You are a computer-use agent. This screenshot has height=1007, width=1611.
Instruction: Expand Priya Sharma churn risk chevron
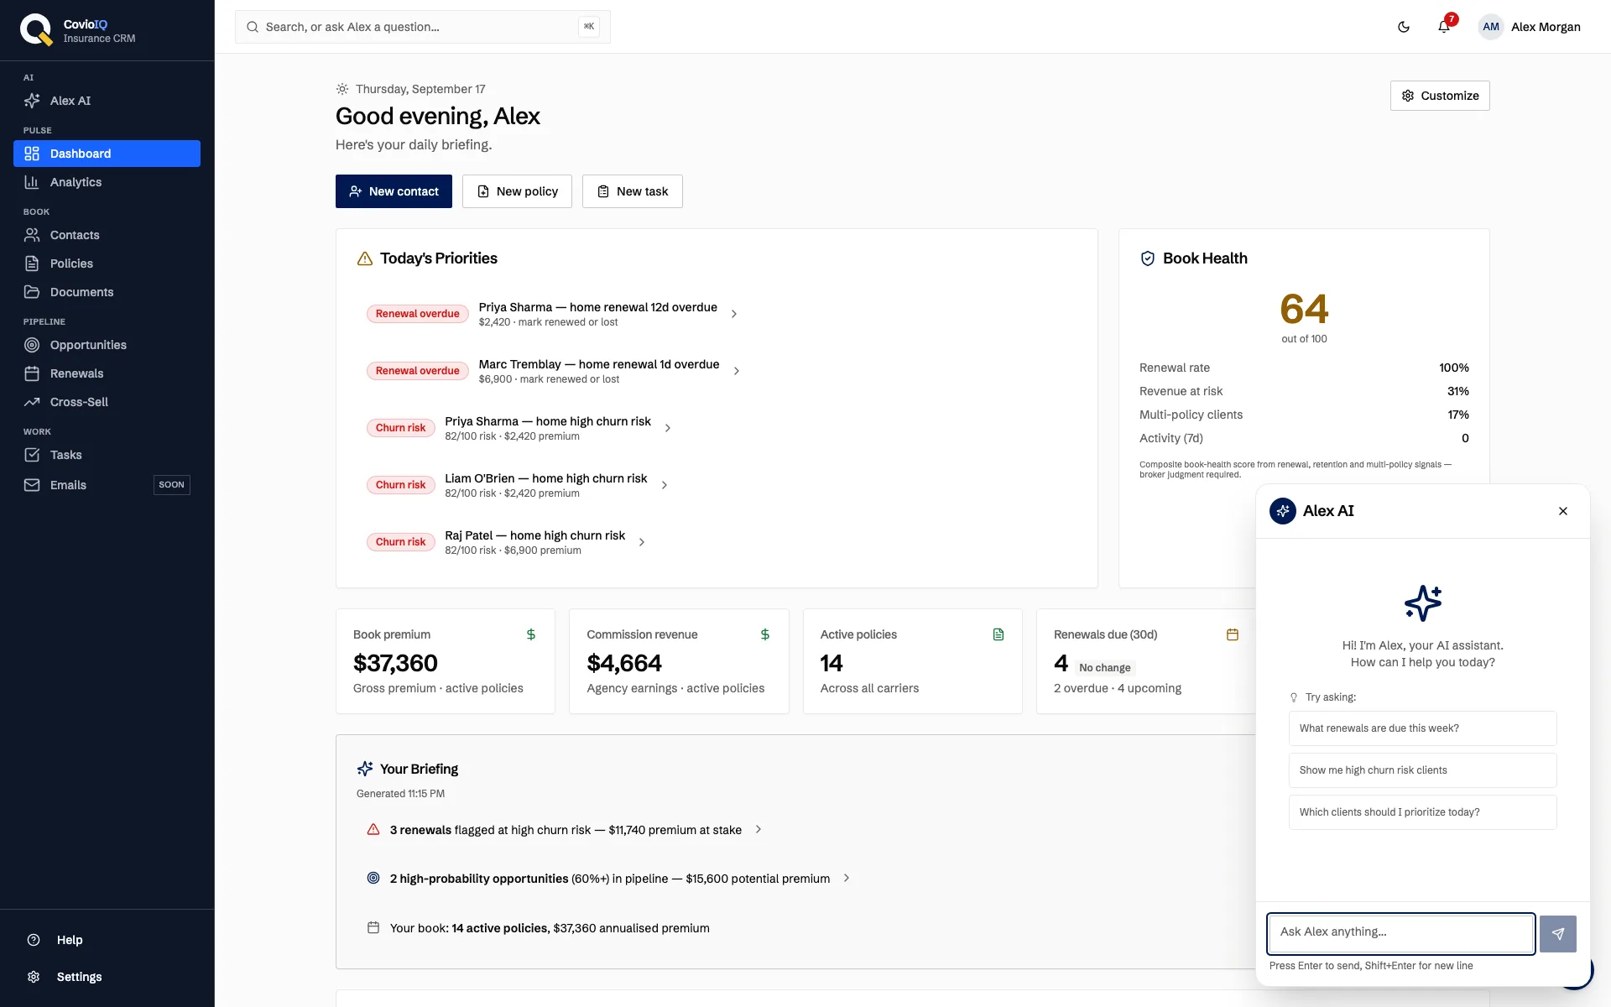coord(668,428)
